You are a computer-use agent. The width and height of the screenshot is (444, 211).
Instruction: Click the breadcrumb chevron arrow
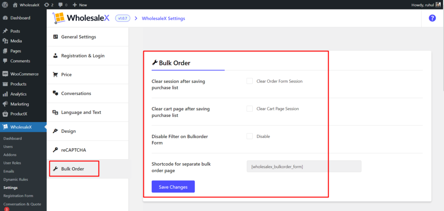click(x=136, y=18)
